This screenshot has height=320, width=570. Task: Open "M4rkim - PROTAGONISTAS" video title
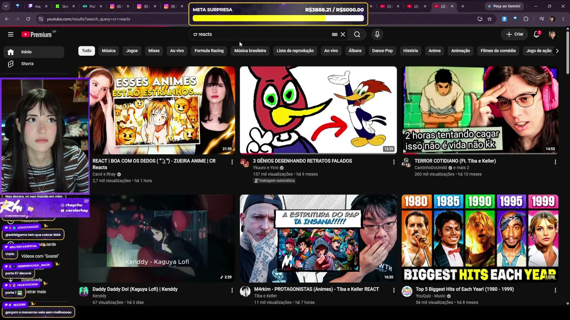(317, 289)
